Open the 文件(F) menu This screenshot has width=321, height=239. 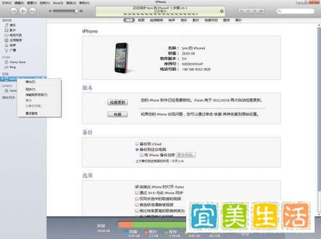pyautogui.click(x=6, y=3)
